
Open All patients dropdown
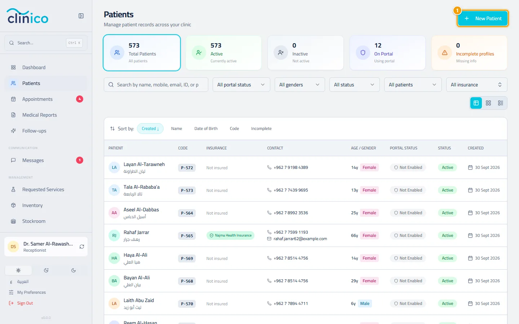[413, 85]
